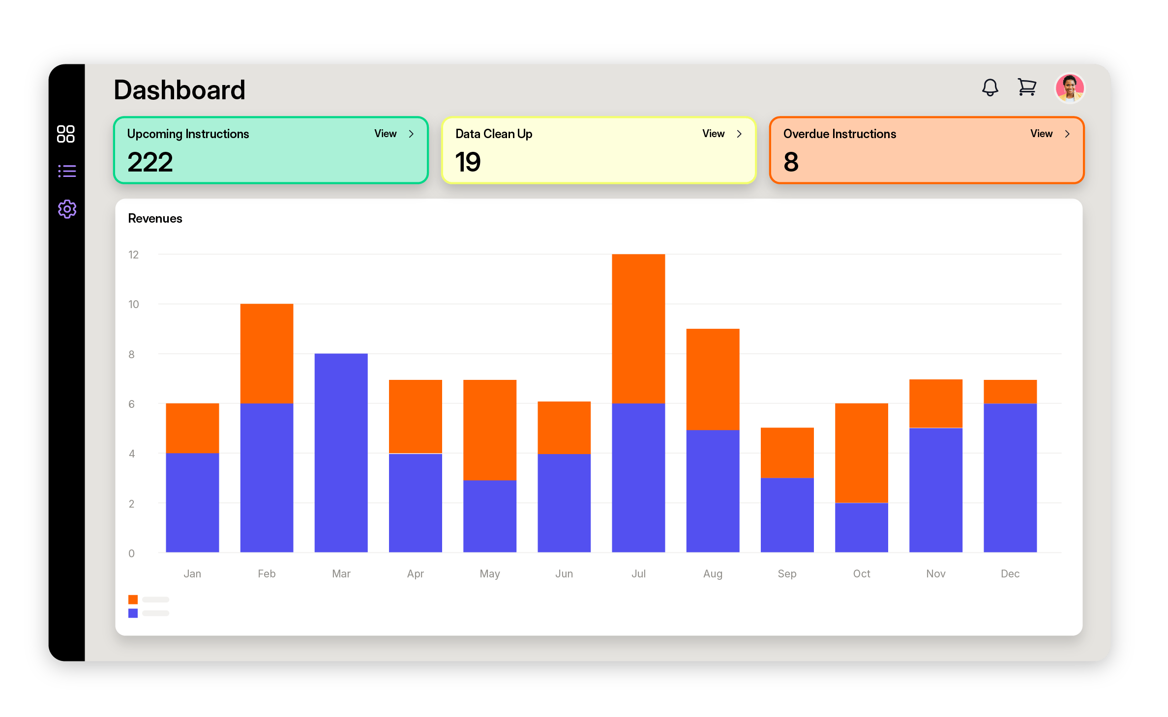1168x717 pixels.
Task: Click the orange segment of Jul bar
Action: [x=638, y=328]
